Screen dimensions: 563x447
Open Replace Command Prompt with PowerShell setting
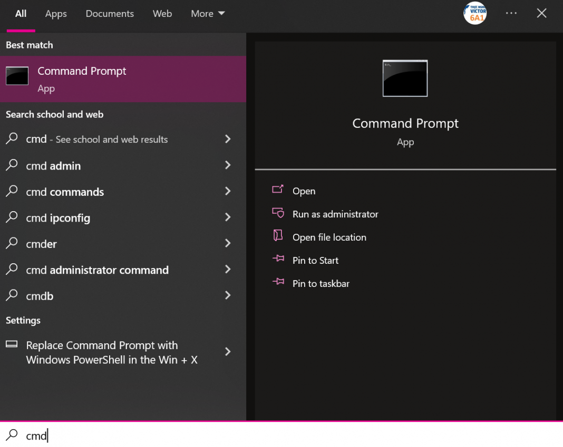[111, 353]
